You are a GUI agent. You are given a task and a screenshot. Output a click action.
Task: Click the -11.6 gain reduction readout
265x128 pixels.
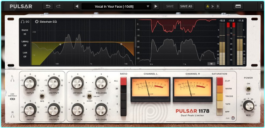tap(231, 21)
